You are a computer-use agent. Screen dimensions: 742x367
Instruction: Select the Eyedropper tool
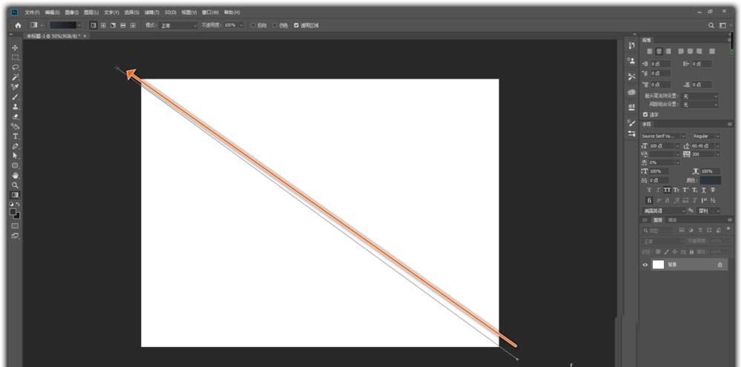point(15,87)
